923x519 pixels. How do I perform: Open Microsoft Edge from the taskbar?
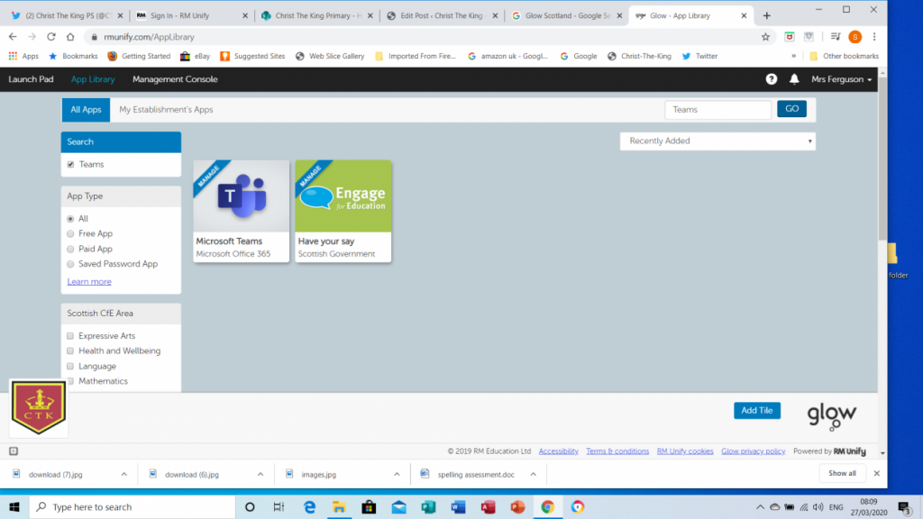coord(310,506)
